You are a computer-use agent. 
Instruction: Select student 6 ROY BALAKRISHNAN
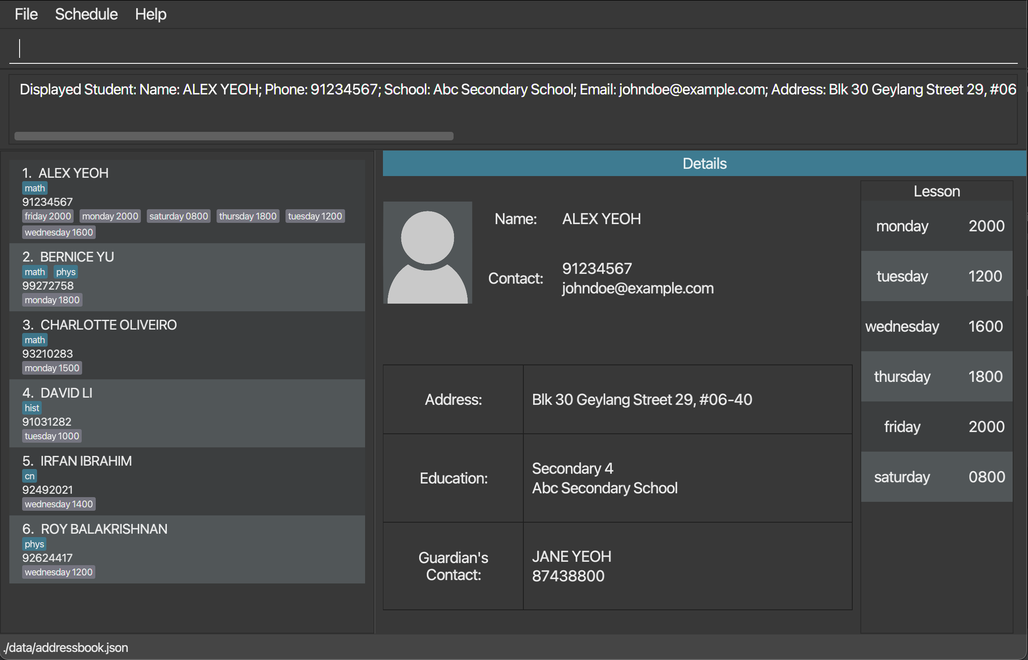click(187, 549)
